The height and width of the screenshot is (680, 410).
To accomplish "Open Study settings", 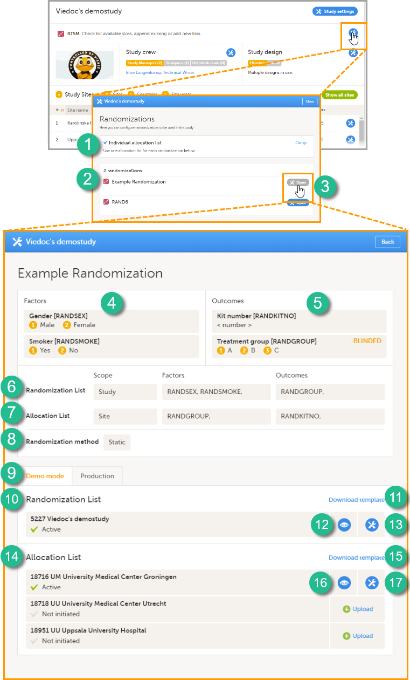I will tap(335, 11).
